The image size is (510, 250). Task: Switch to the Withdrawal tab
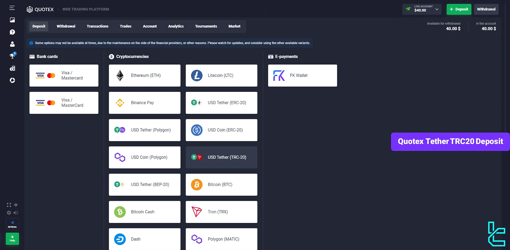66,26
